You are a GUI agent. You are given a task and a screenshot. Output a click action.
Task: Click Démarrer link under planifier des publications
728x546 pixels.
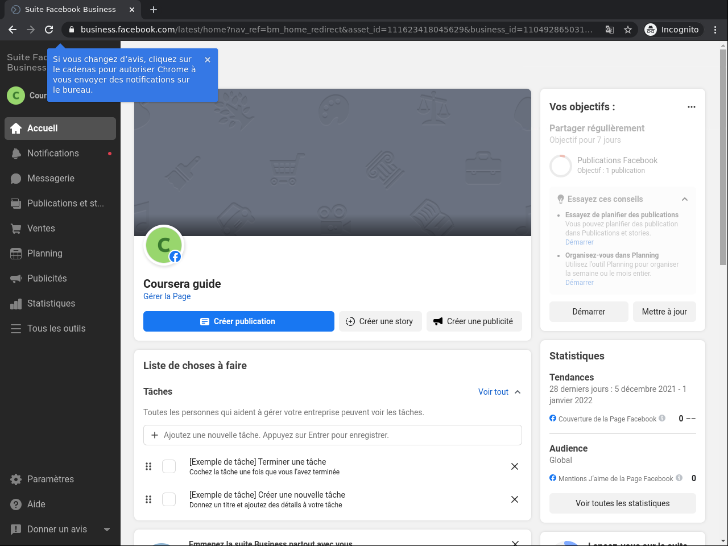pyautogui.click(x=579, y=242)
